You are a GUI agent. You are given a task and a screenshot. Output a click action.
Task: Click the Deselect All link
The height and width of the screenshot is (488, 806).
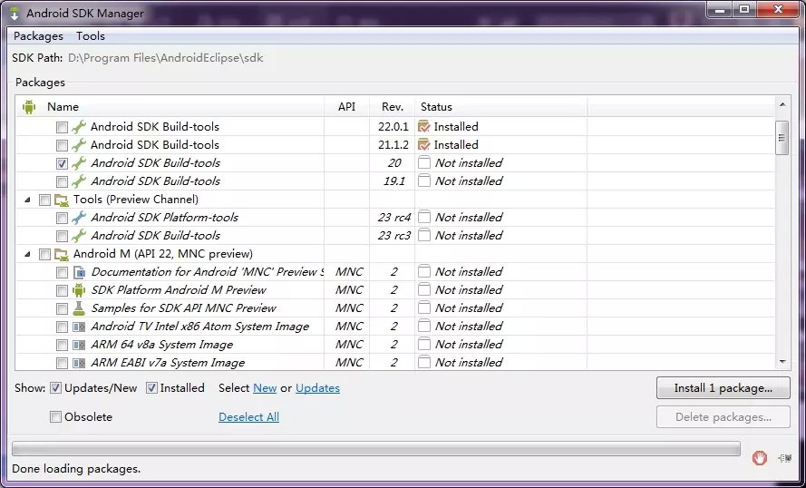tap(248, 417)
